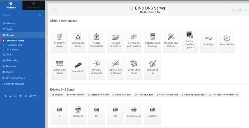Switch to the Dashboard tab
This screenshot has width=249, height=128.
pyautogui.click(x=34, y=5)
